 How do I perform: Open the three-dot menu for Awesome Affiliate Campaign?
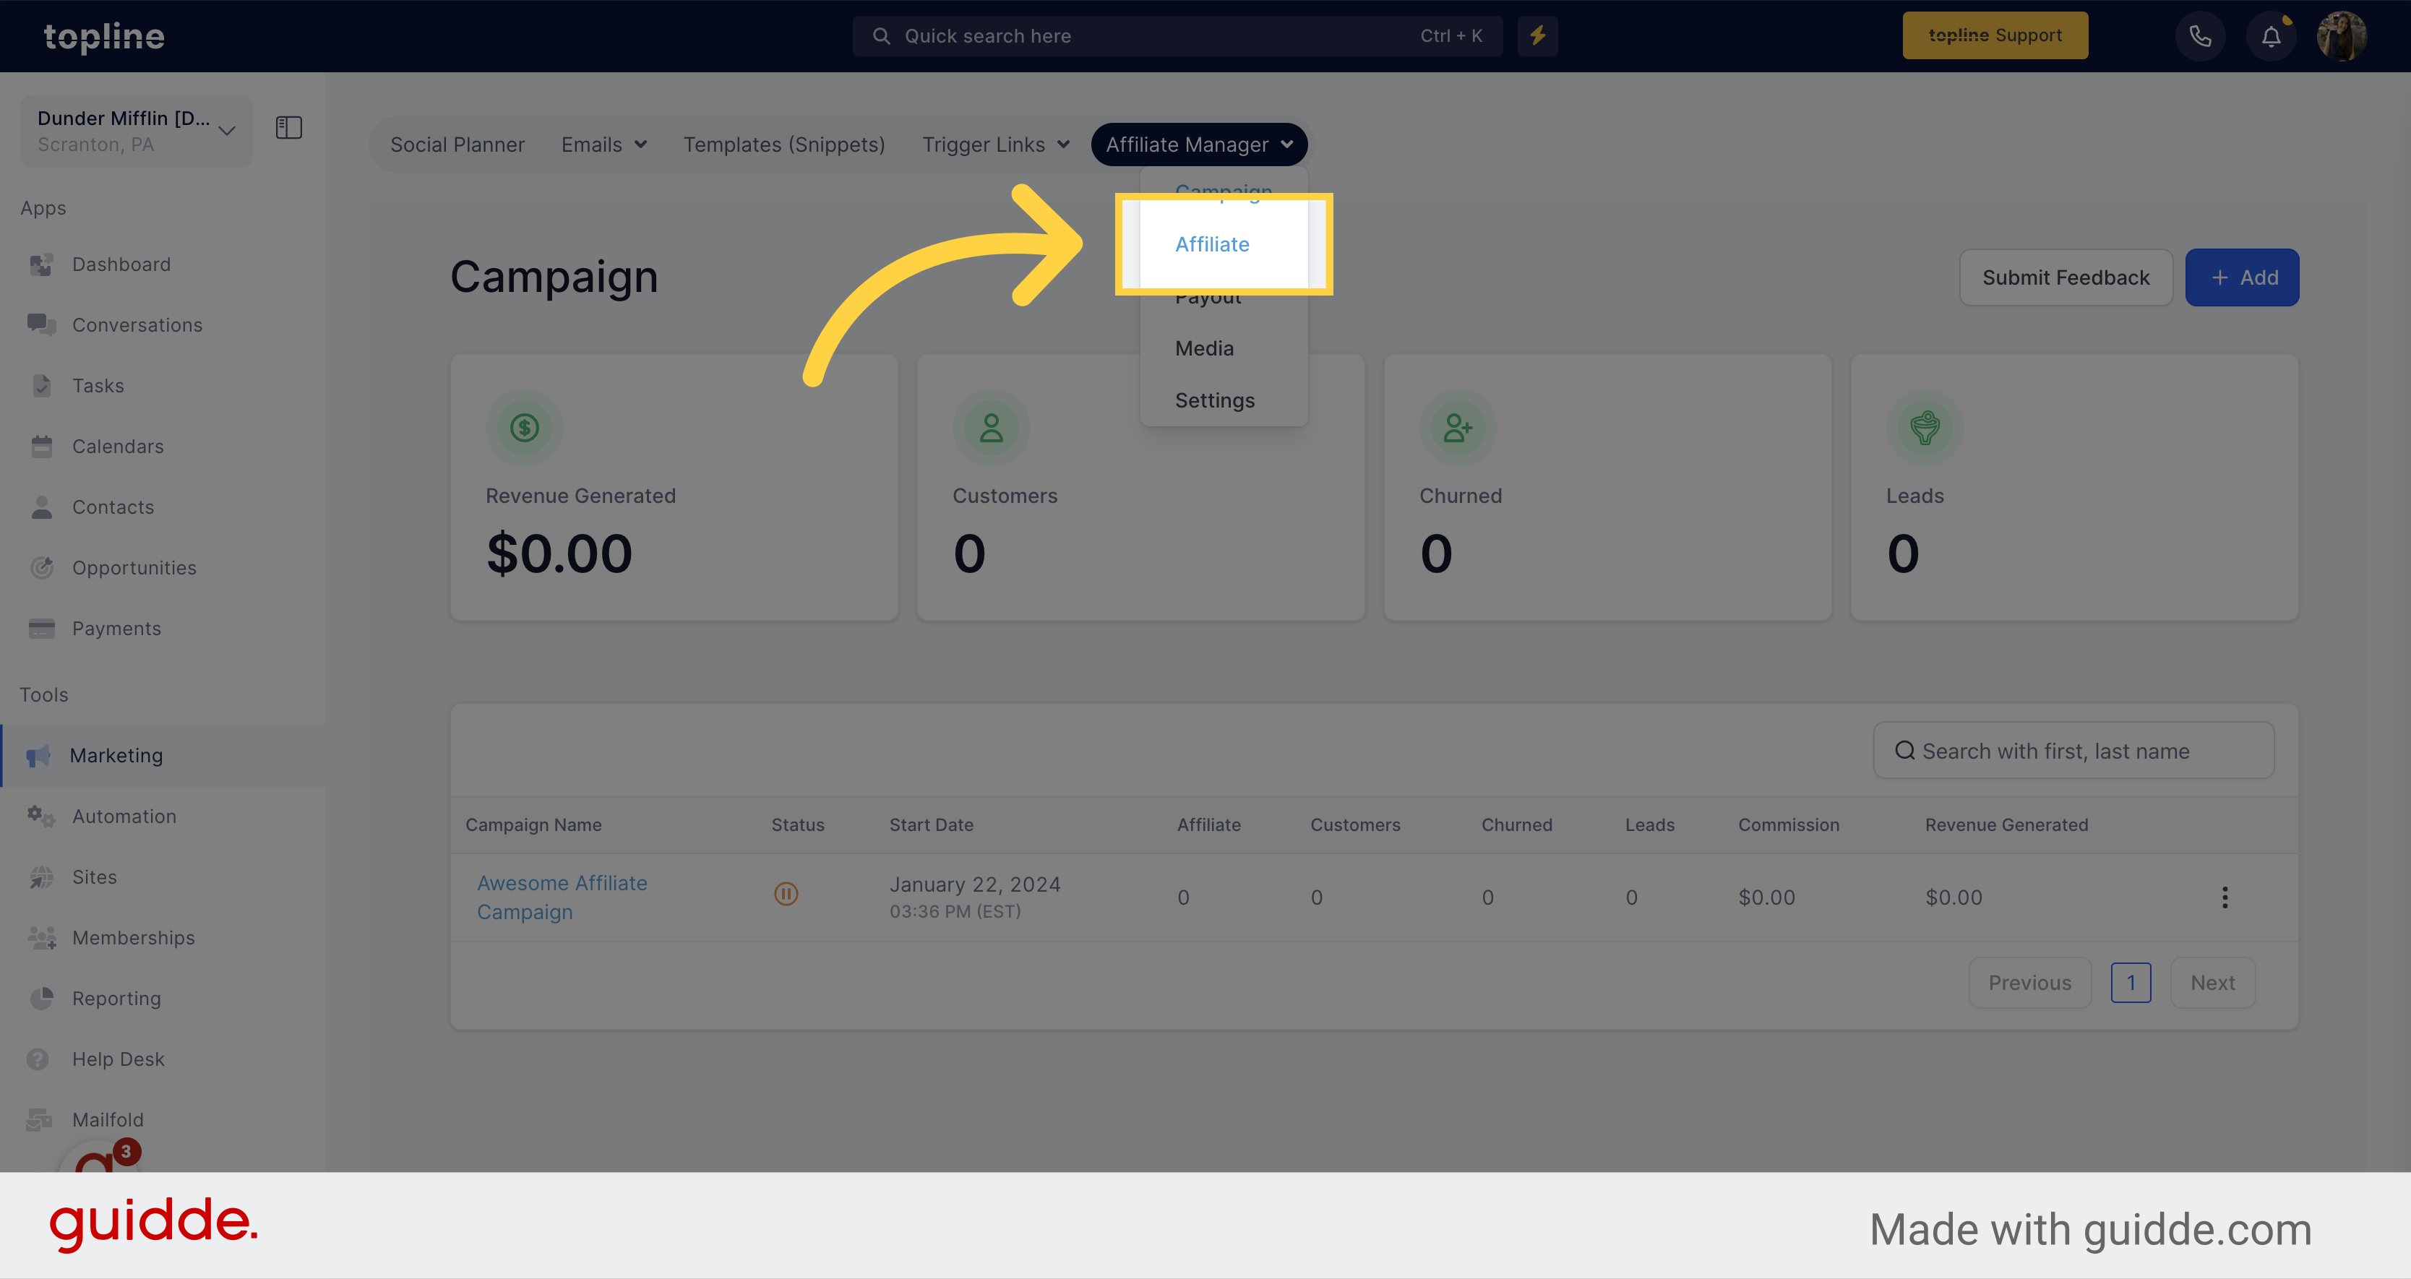pyautogui.click(x=2225, y=898)
